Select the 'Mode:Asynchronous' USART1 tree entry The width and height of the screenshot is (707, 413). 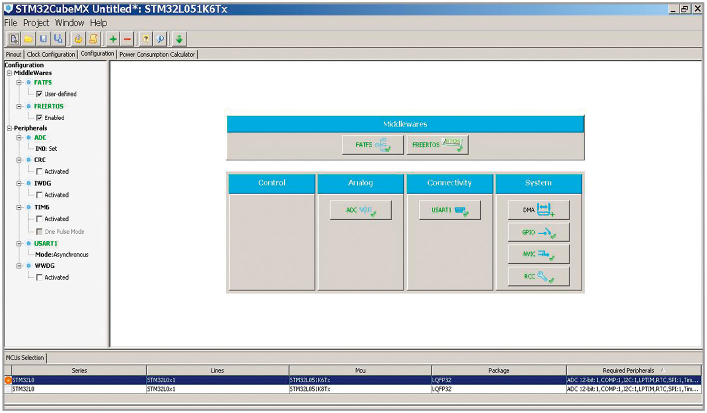(x=61, y=254)
